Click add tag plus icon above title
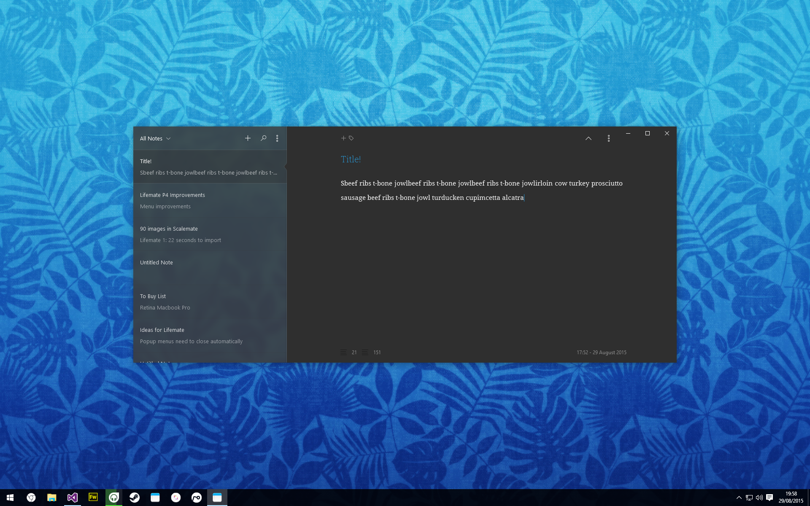This screenshot has width=810, height=506. pyautogui.click(x=343, y=138)
